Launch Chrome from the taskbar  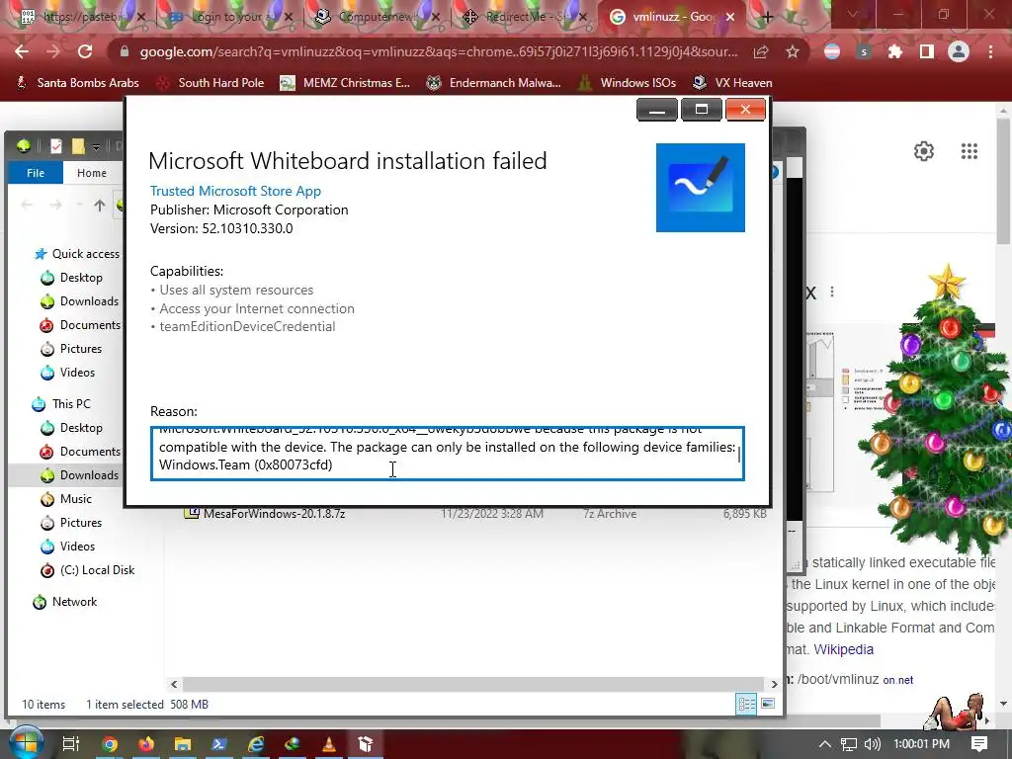[110, 743]
